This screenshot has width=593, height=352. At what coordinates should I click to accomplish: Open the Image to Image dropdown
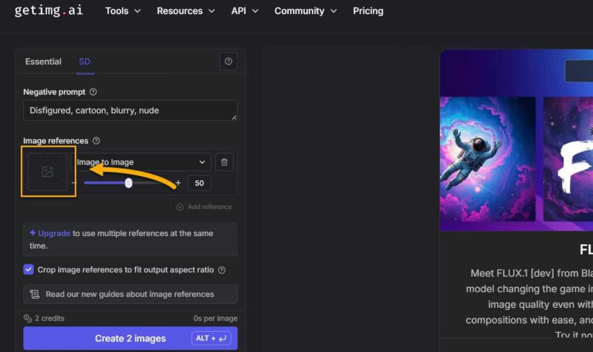click(142, 162)
